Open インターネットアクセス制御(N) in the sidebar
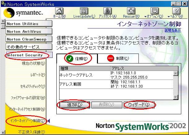The image size is (189, 135). coord(27,109)
